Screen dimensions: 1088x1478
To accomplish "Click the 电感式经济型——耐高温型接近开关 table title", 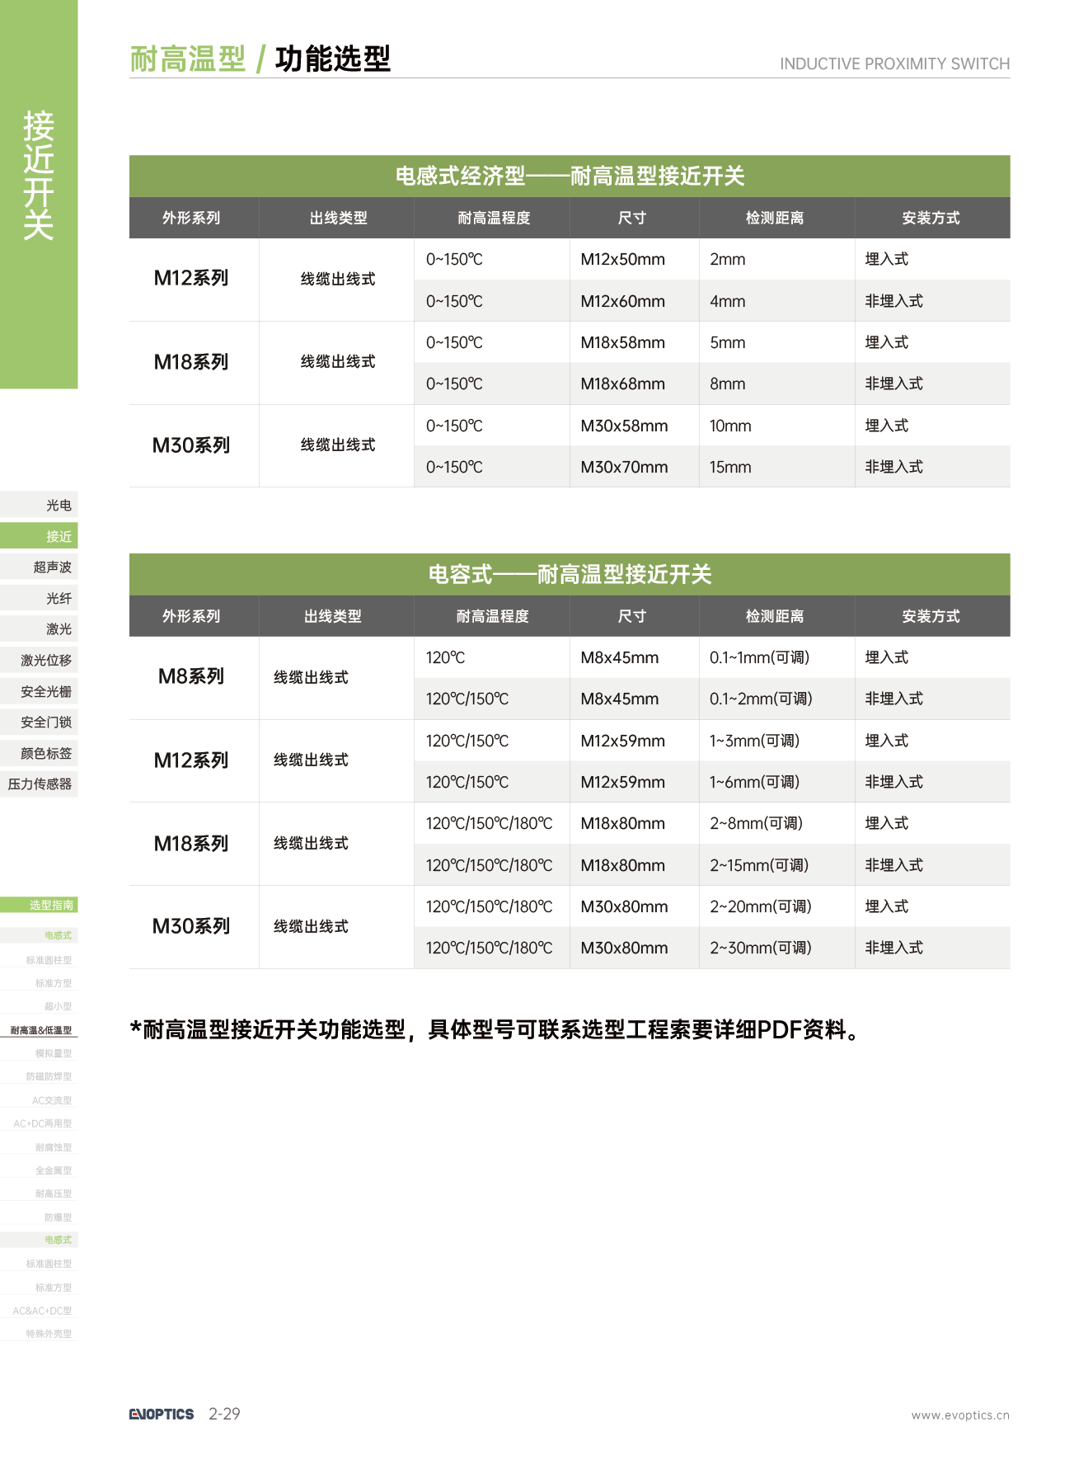I will 570,176.
